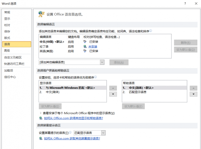201x149 pixels.
Task: Click globe icon beside 获得其他显示和帮助语言 link
Action: 41,118
